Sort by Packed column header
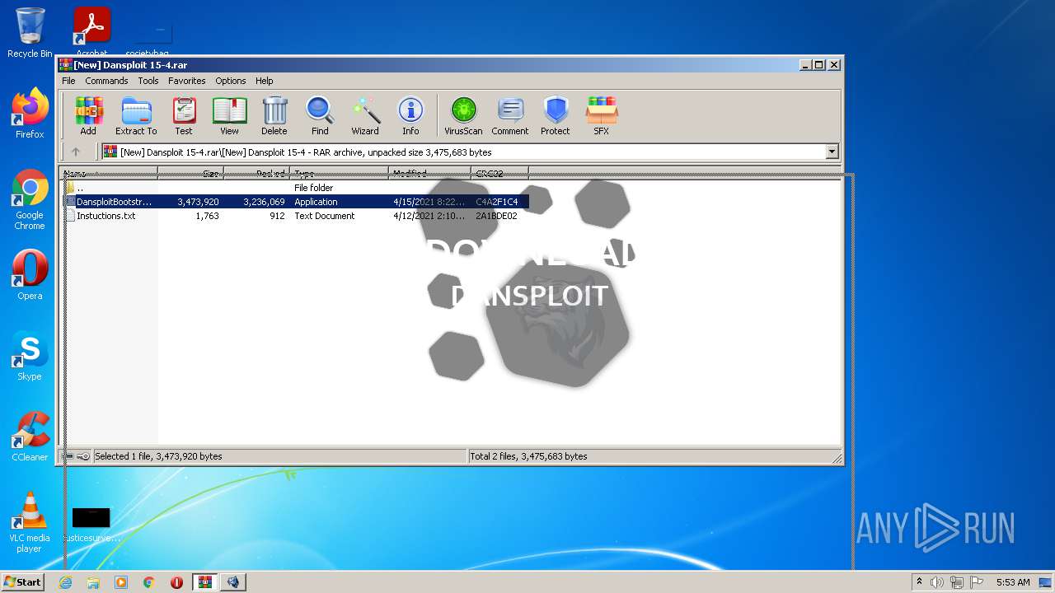Screen dimensions: 1055x593 click(x=256, y=173)
